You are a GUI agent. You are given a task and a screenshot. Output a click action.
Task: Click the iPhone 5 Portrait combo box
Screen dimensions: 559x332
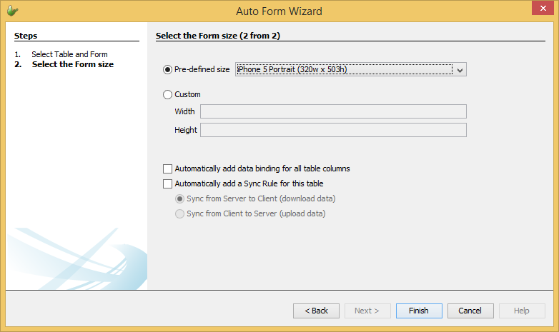pyautogui.click(x=344, y=69)
